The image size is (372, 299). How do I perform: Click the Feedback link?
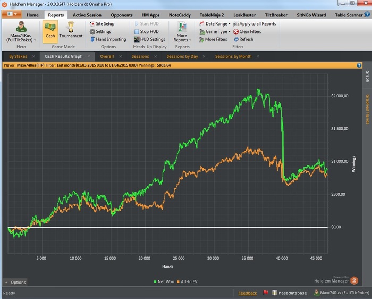pyautogui.click(x=248, y=293)
